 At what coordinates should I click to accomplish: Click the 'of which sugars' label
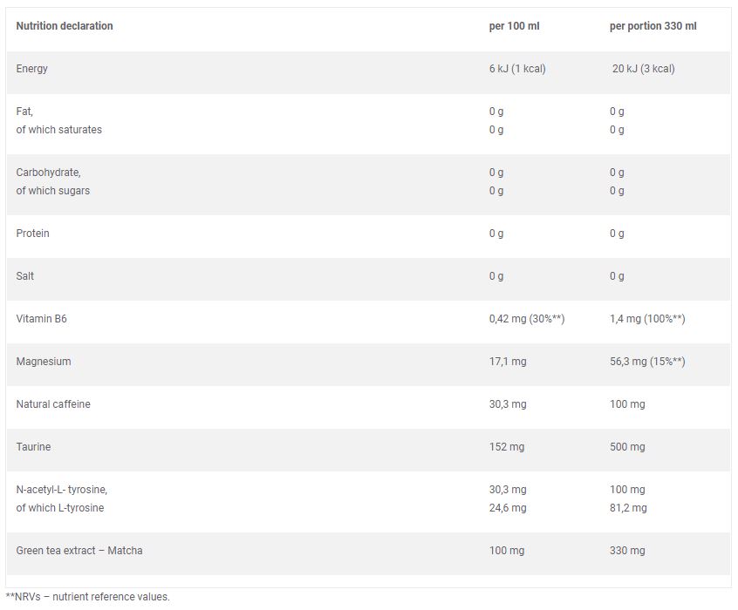point(53,191)
